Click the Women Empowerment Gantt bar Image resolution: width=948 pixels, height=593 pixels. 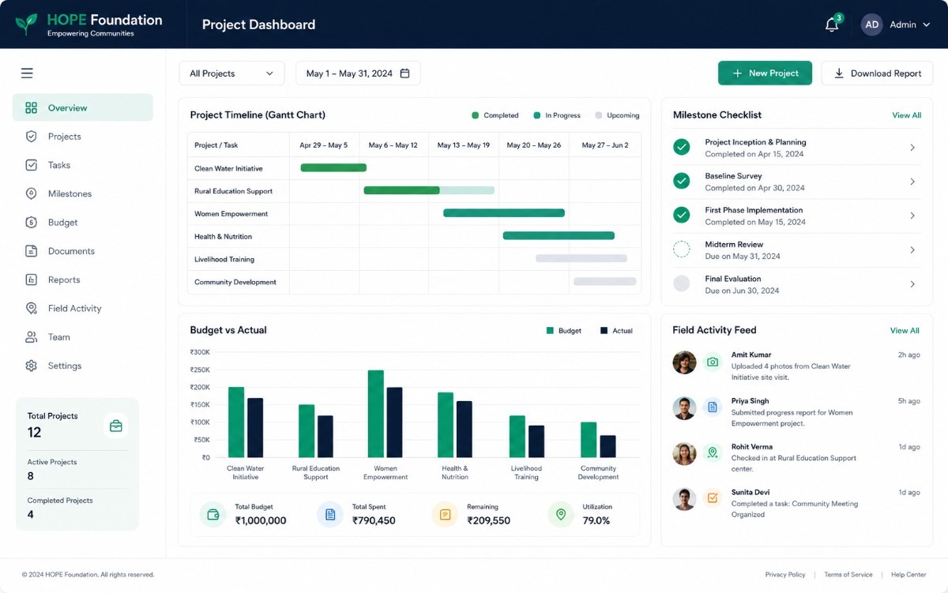point(504,213)
